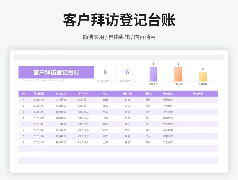This screenshot has width=238, height=180.
Task: Click the purple 客户拜访登记台账 banner
Action: click(56, 72)
